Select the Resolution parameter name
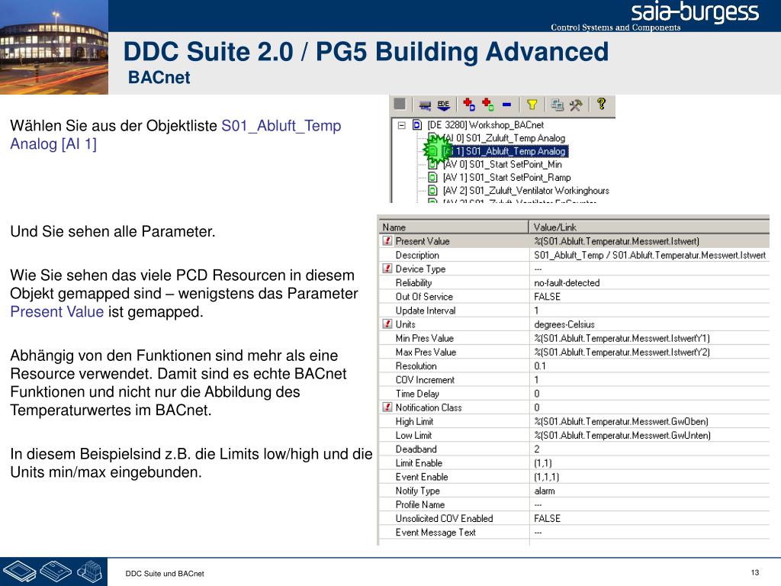The height and width of the screenshot is (586, 781). tap(416, 365)
